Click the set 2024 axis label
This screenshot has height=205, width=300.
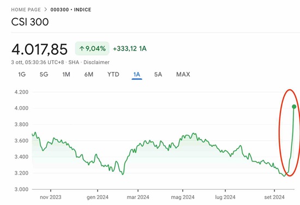274,197
